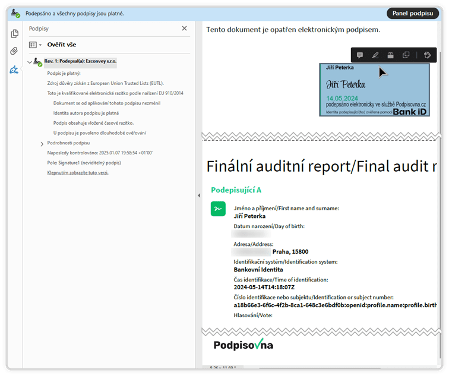Open the attachments paperclip sidebar icon
This screenshot has width=449, height=376.
click(14, 51)
